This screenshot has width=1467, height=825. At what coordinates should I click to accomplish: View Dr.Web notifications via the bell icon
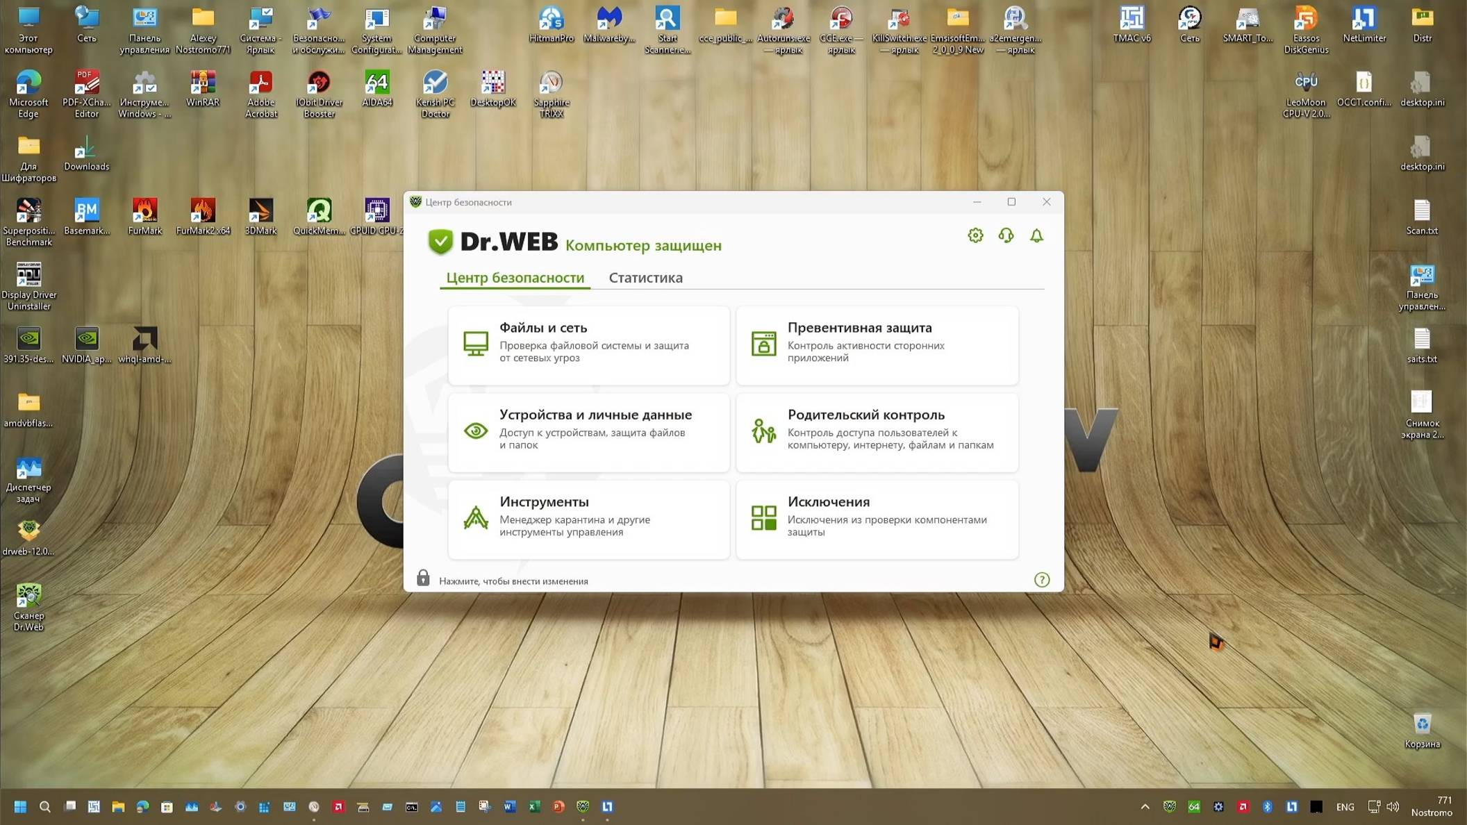[x=1036, y=236]
